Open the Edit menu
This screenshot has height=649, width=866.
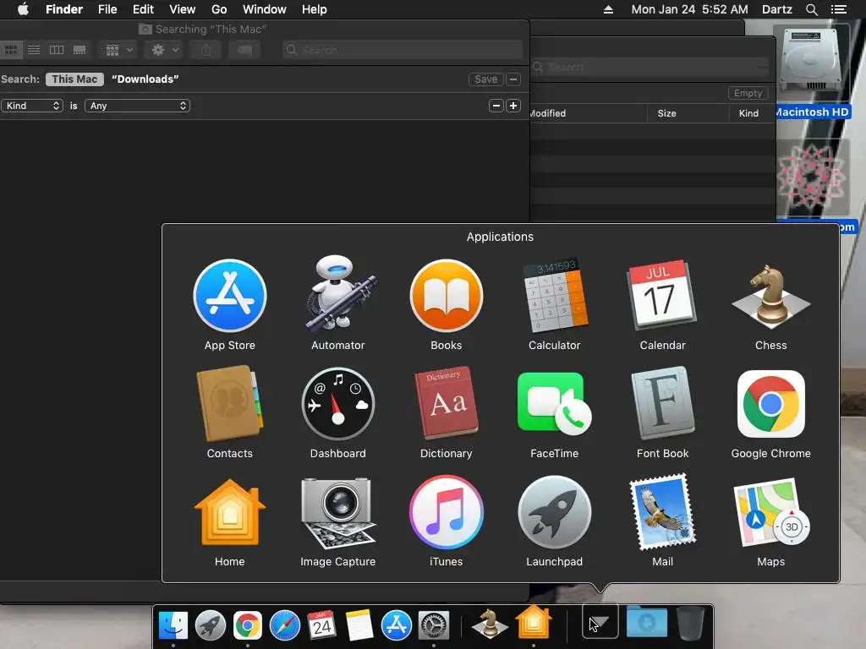tap(143, 9)
